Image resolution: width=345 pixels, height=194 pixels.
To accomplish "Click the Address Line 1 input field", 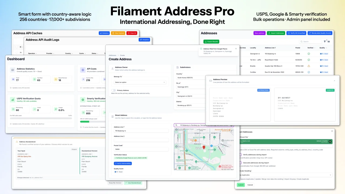I will 141,131.
